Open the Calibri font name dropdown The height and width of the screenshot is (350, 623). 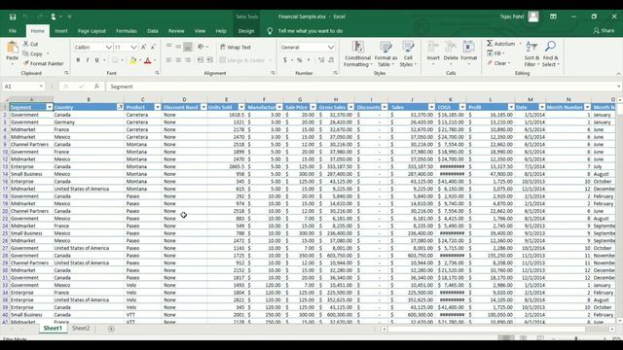(x=108, y=48)
